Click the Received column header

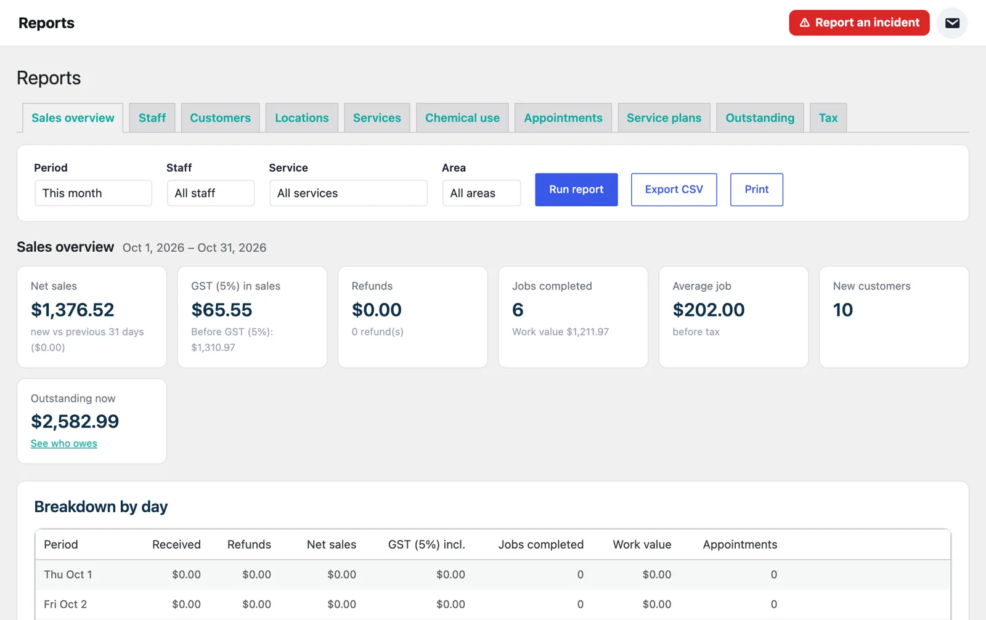click(176, 544)
